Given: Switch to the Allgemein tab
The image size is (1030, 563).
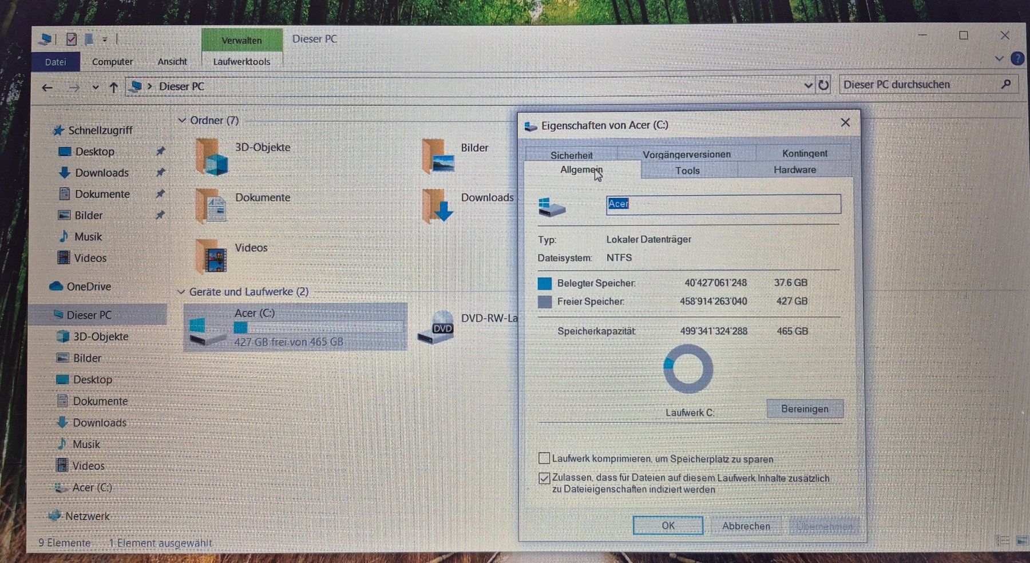Looking at the screenshot, I should point(581,170).
